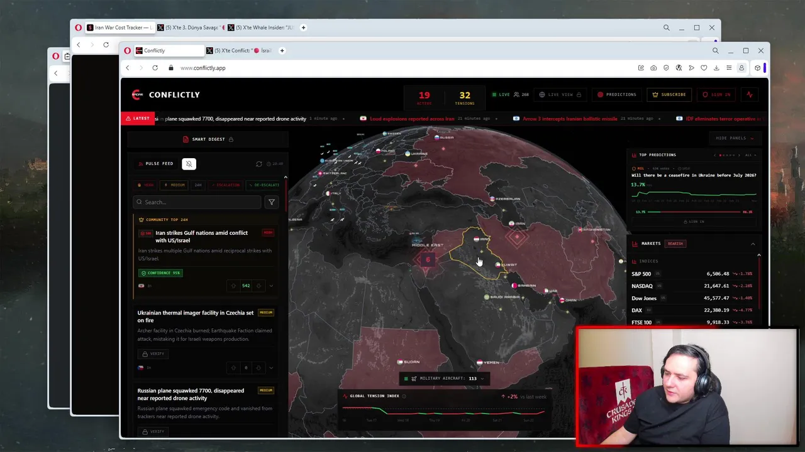Open Arrow 3 intercepts ballistic missile ticker item
This screenshot has height=452, width=805.
[x=570, y=119]
